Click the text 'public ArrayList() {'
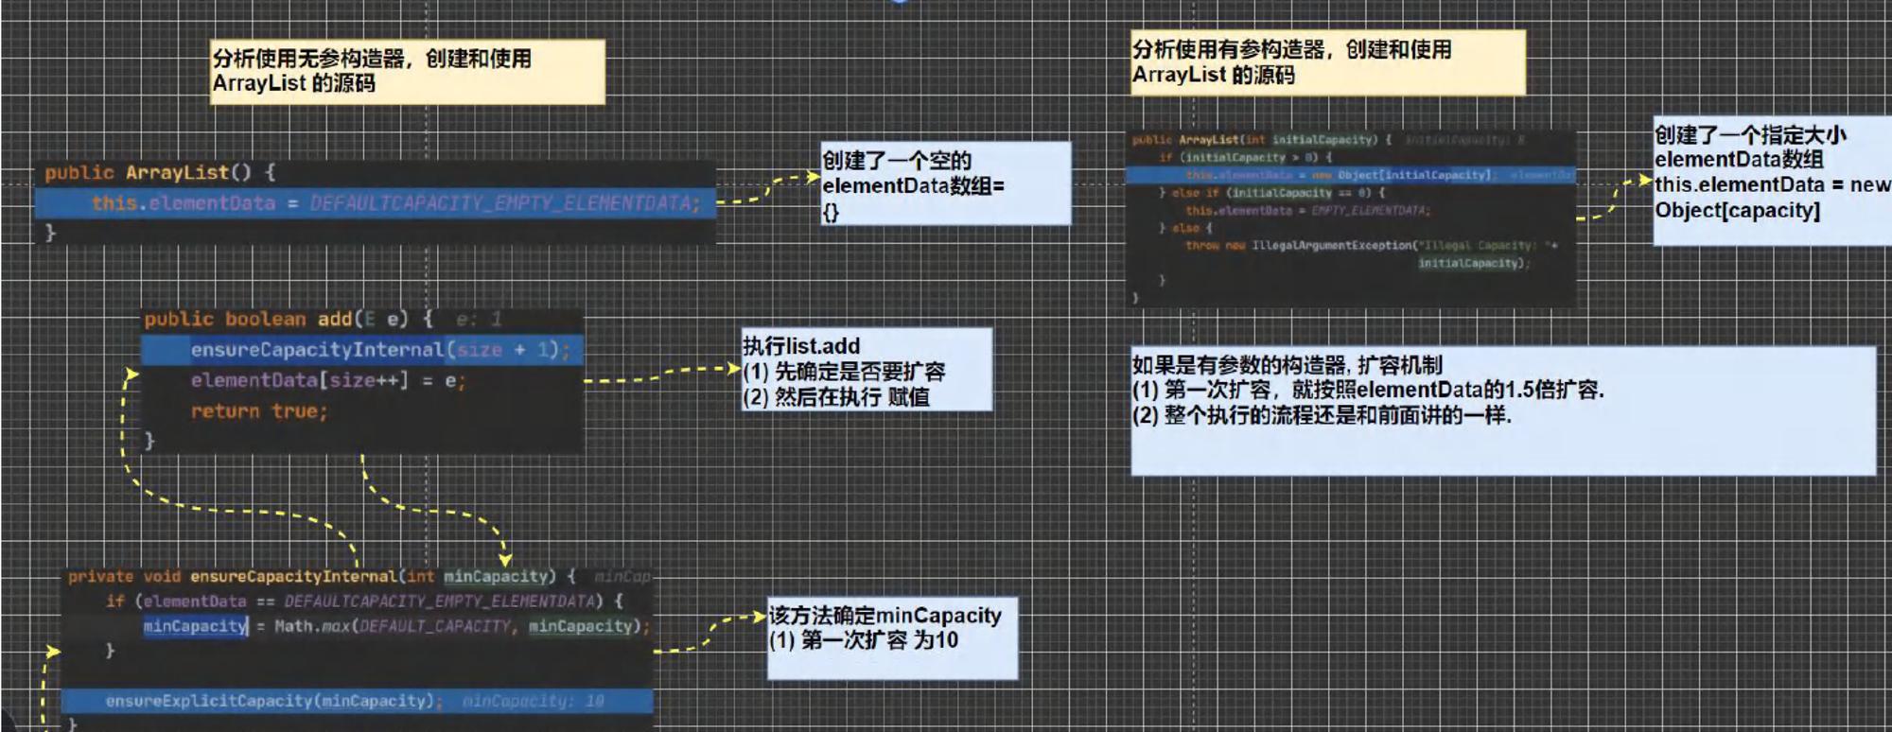 [x=160, y=172]
